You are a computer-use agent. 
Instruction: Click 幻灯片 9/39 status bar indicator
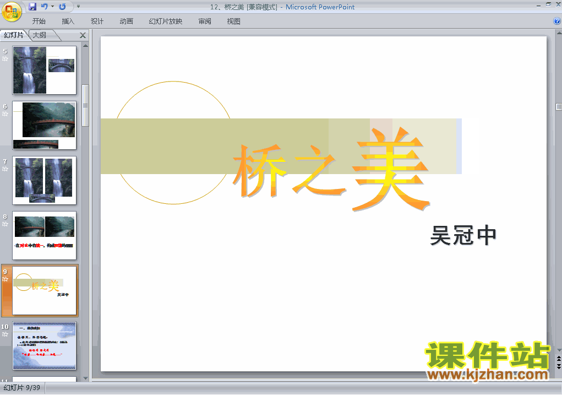[x=22, y=388]
